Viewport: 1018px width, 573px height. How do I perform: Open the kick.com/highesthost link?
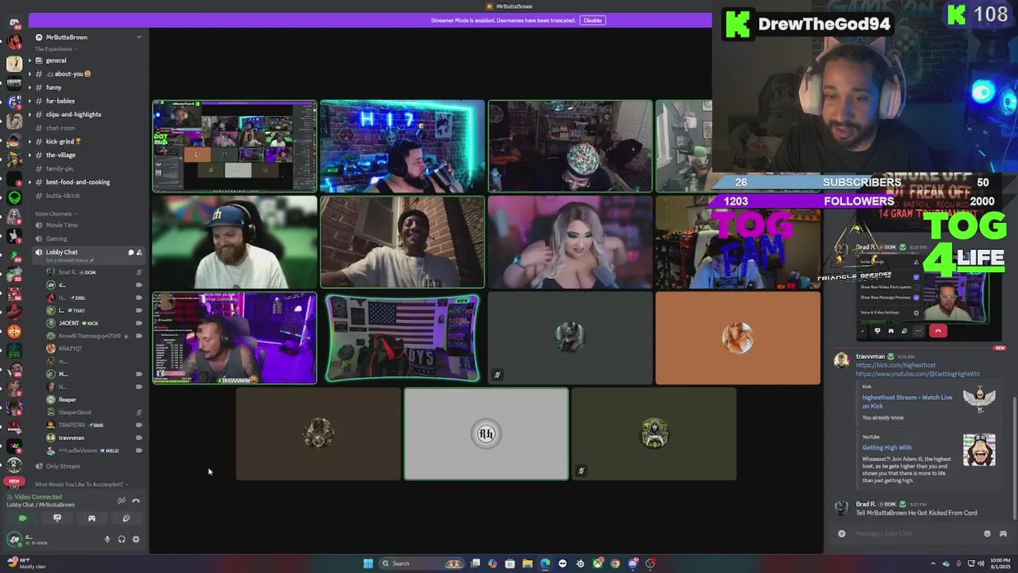pos(895,365)
